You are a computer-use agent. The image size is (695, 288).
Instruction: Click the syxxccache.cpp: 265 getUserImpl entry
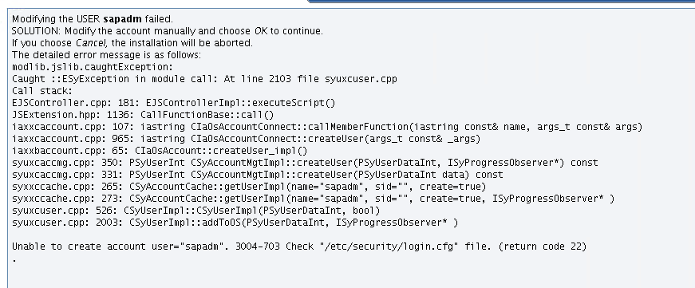(249, 187)
